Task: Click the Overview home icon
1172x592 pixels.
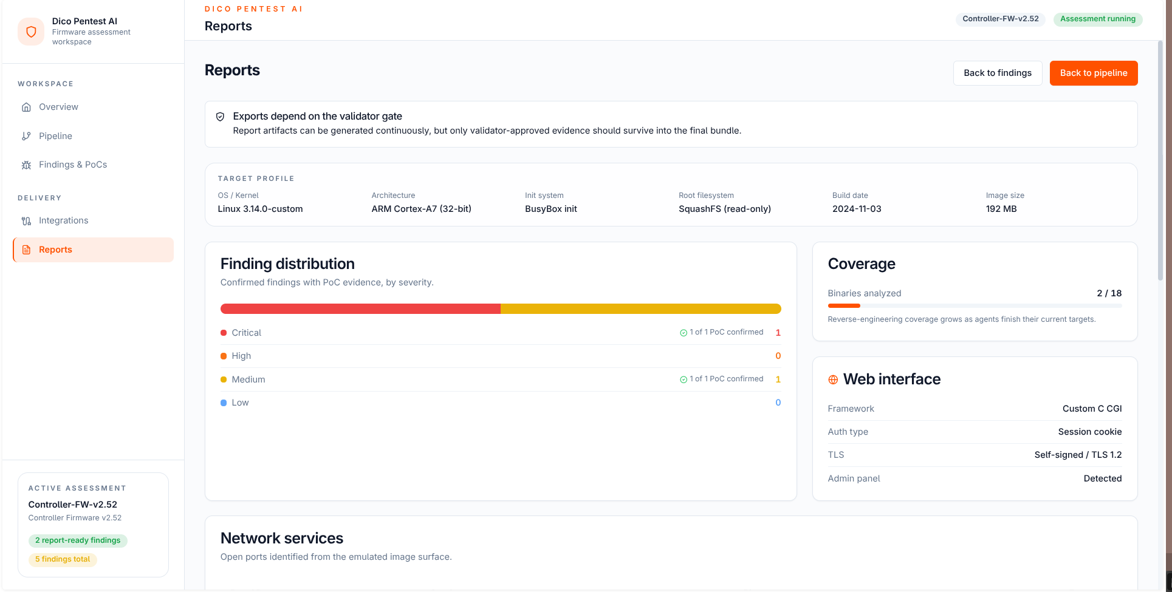Action: tap(26, 107)
